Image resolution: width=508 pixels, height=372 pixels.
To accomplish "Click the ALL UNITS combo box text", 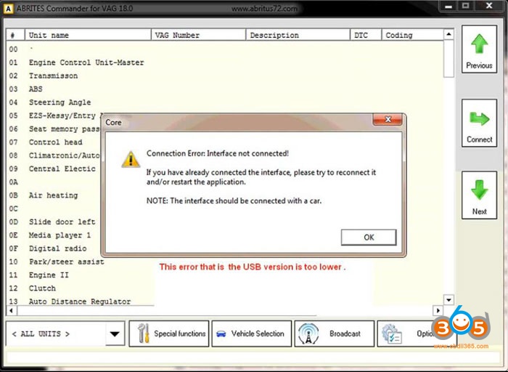I will click(x=41, y=333).
